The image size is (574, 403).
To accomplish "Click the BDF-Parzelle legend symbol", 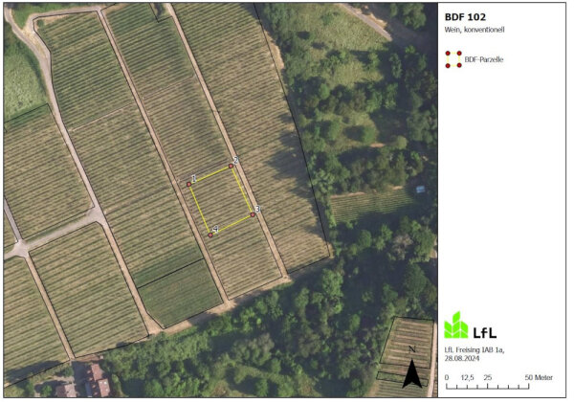I will (453, 59).
